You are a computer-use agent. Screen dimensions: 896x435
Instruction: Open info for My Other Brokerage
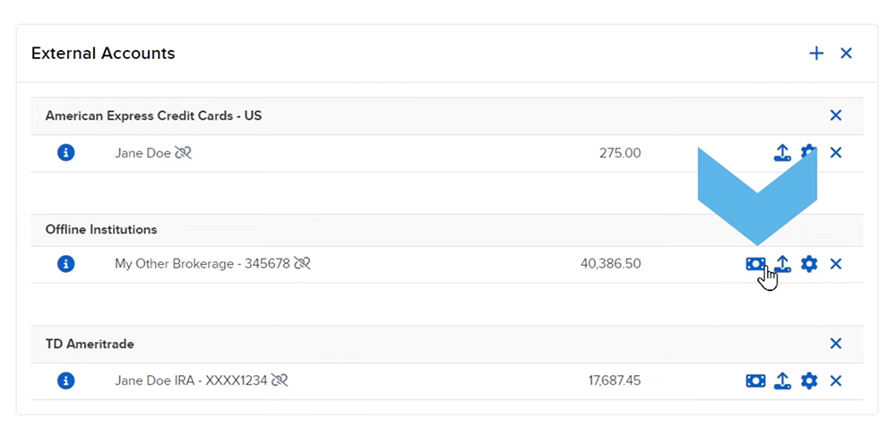65,264
